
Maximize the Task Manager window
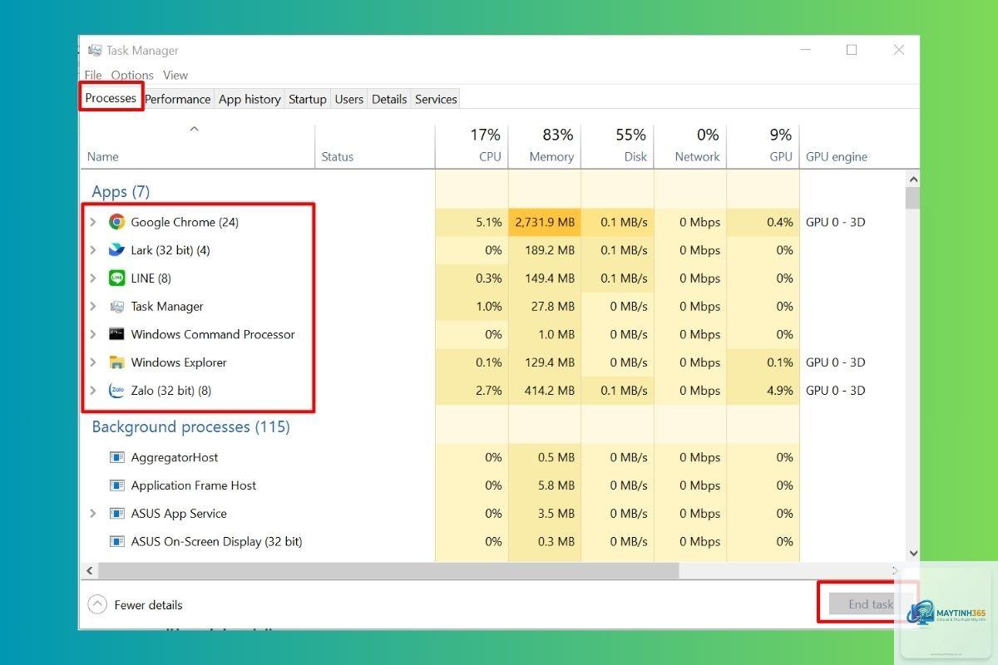pos(852,50)
